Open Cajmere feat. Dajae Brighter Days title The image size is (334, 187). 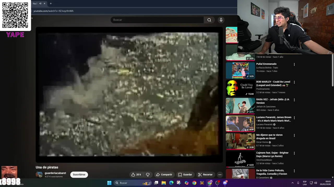[272, 154]
